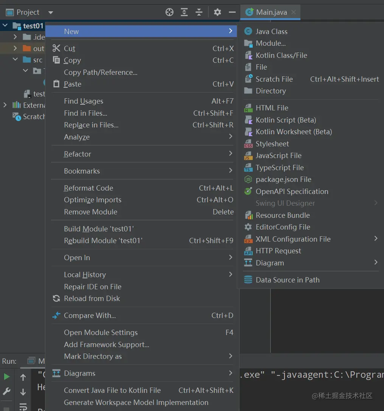This screenshot has width=384, height=411.
Task: Click the Resource Bundle icon
Action: (248, 215)
